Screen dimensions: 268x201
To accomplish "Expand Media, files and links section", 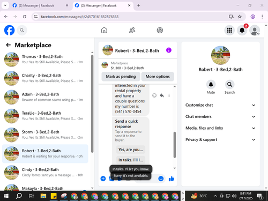I will [x=220, y=128].
